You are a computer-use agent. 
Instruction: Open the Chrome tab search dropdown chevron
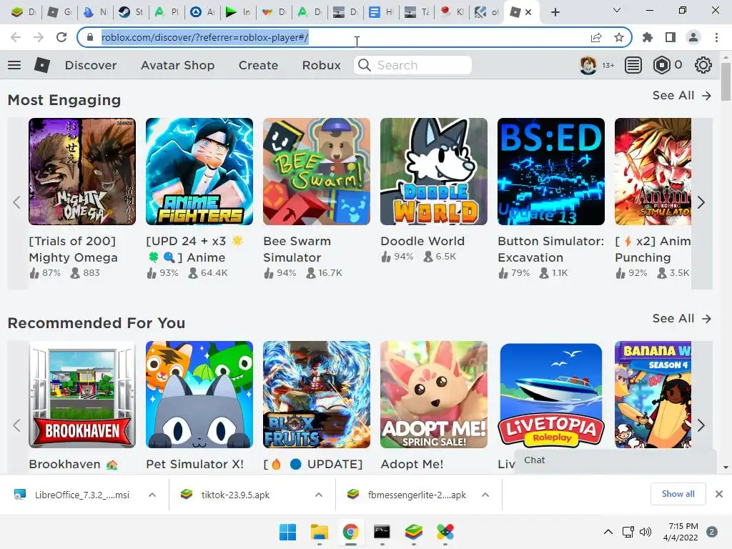pyautogui.click(x=617, y=10)
